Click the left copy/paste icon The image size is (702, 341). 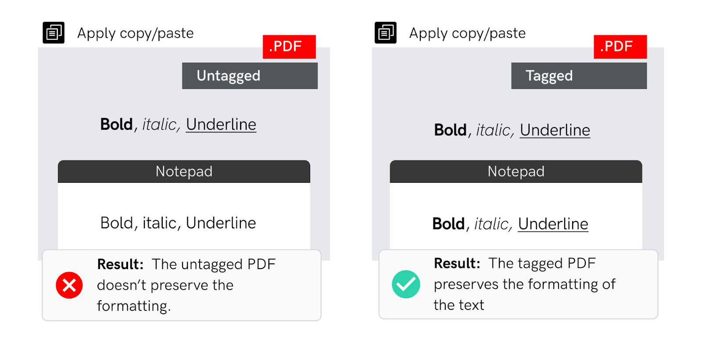coord(54,33)
